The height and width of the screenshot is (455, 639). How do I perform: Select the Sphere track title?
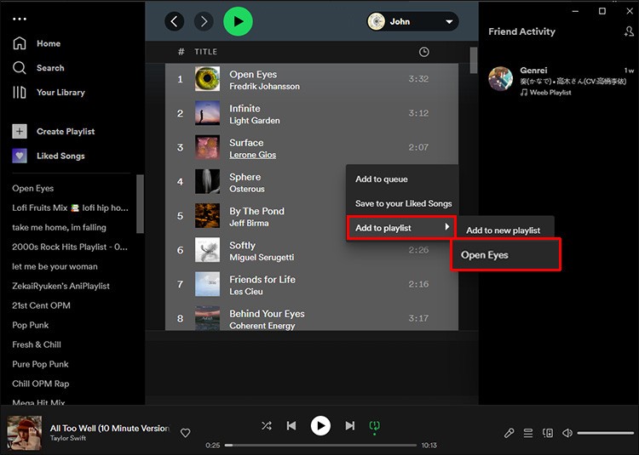point(245,177)
